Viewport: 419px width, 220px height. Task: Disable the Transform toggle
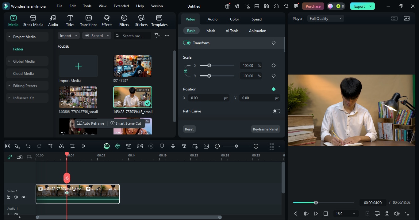point(187,43)
